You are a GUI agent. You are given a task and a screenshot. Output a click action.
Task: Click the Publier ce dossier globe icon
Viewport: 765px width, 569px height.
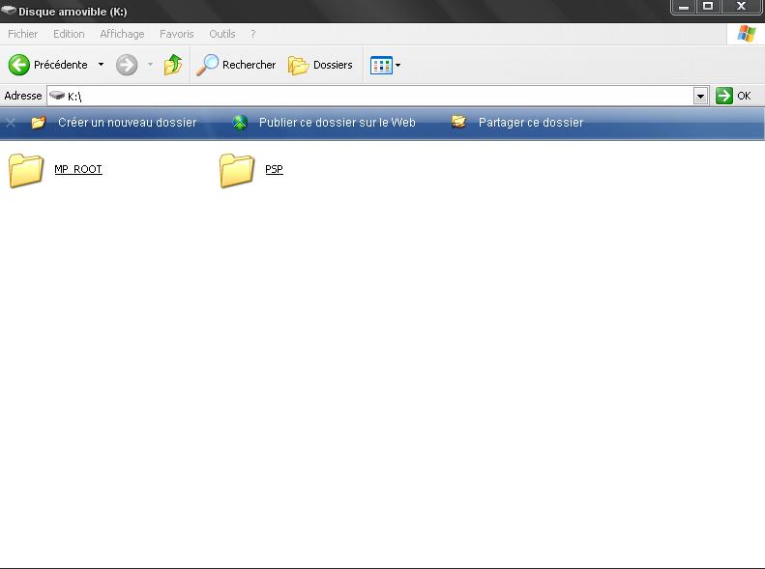(x=240, y=123)
